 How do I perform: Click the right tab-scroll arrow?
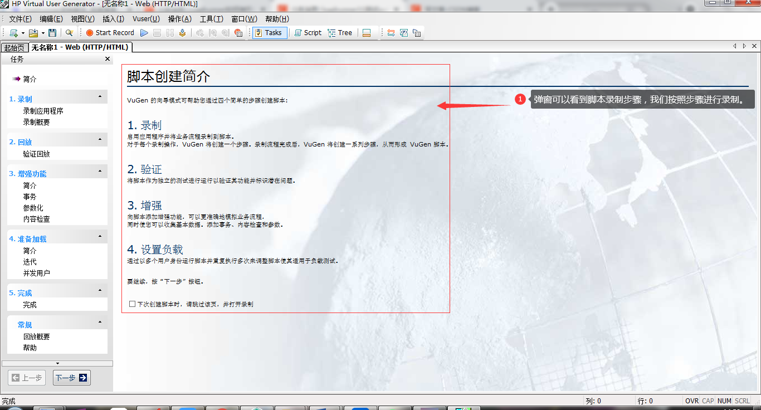click(x=744, y=46)
